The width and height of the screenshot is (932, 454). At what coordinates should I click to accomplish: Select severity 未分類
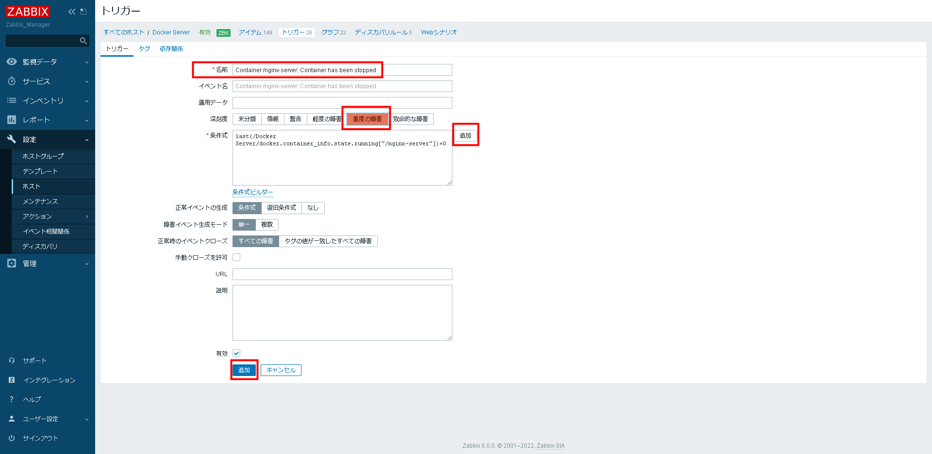[x=247, y=119]
